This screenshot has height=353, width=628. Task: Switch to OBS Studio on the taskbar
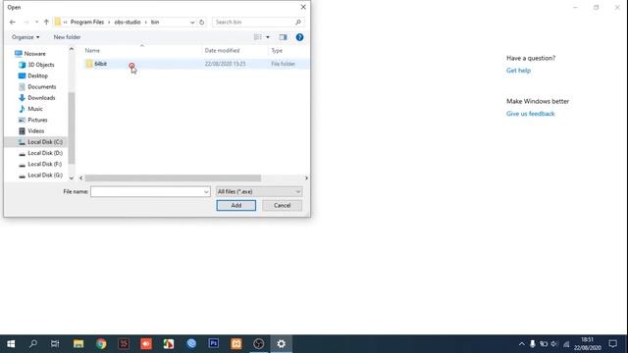click(x=259, y=344)
